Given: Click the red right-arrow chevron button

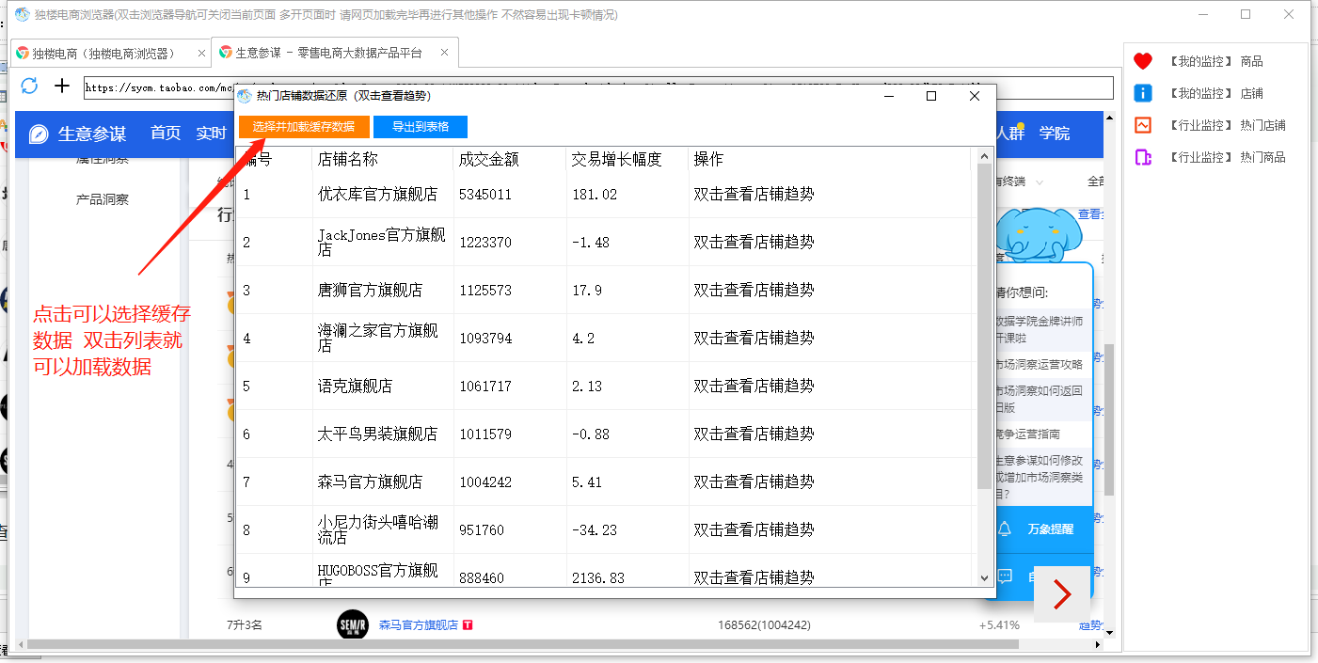Looking at the screenshot, I should point(1062,594).
